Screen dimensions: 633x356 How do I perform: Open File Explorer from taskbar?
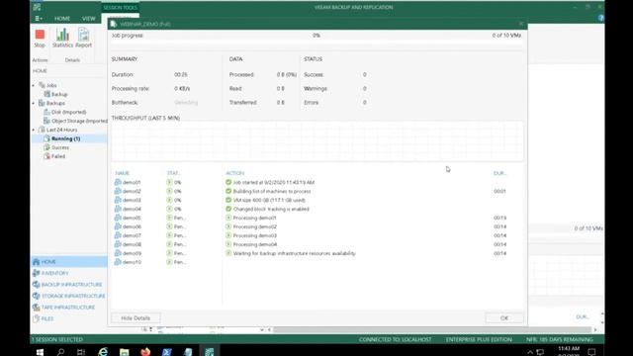coord(125,352)
